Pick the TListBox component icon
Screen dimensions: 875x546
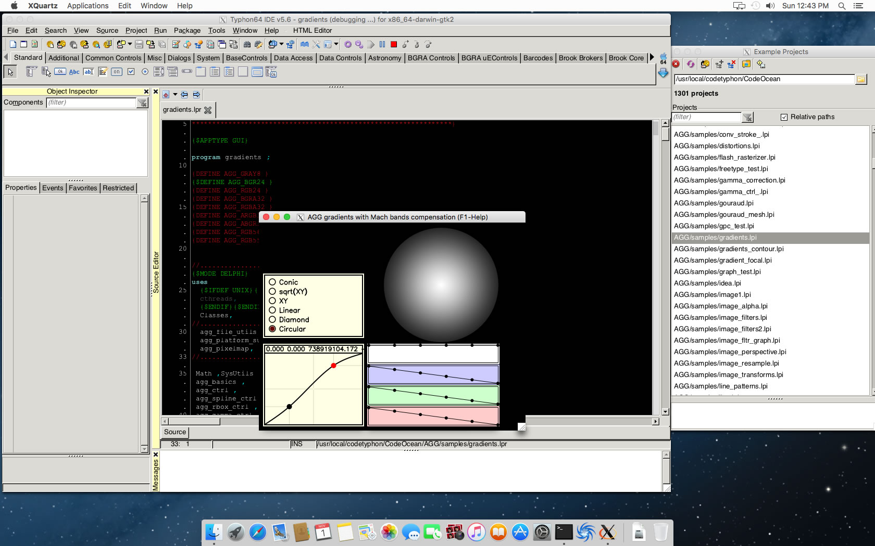point(159,72)
